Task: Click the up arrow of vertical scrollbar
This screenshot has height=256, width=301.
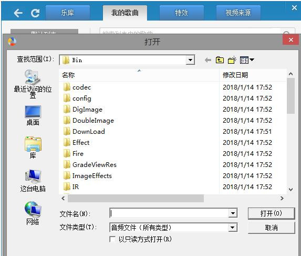Action: pyautogui.click(x=290, y=74)
